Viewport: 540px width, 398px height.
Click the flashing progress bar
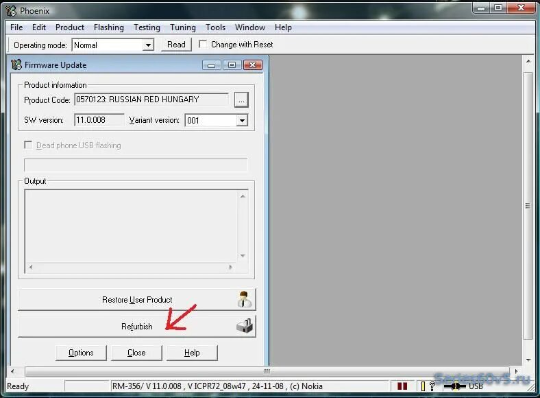point(136,165)
